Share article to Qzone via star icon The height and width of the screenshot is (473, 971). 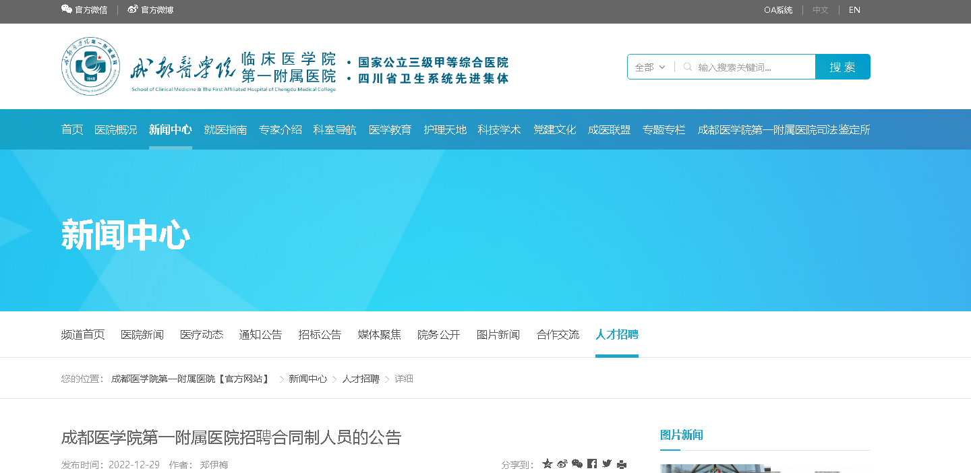(x=548, y=464)
